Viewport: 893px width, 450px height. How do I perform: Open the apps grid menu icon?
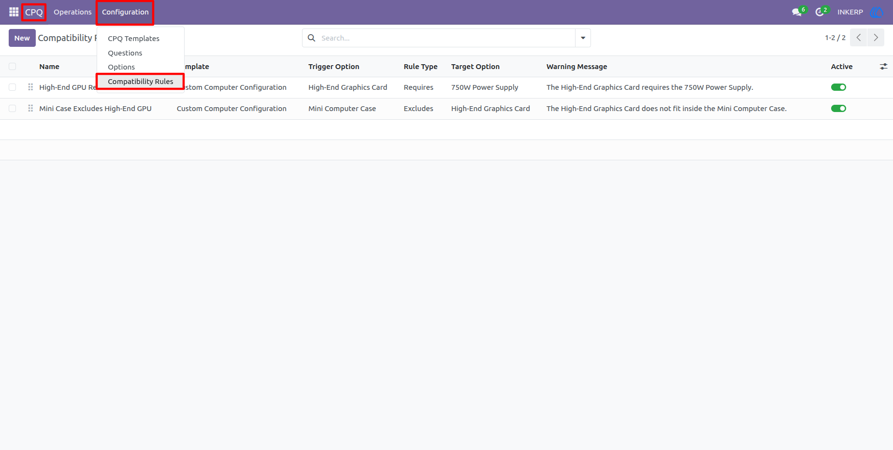pos(14,12)
